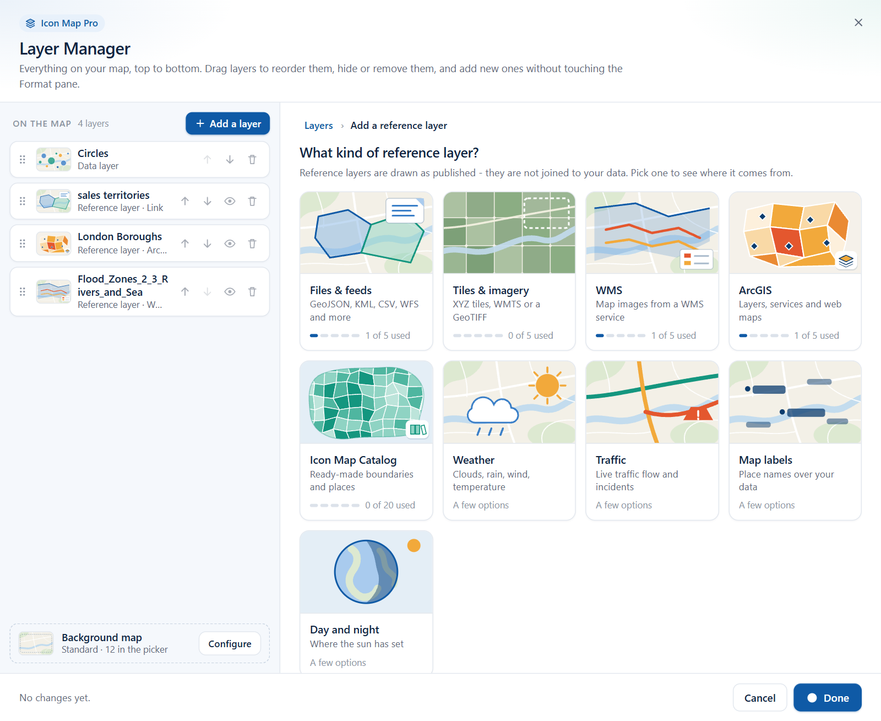Screen dimensions: 881x721
Task: Cancel the layer changes
Action: point(760,698)
